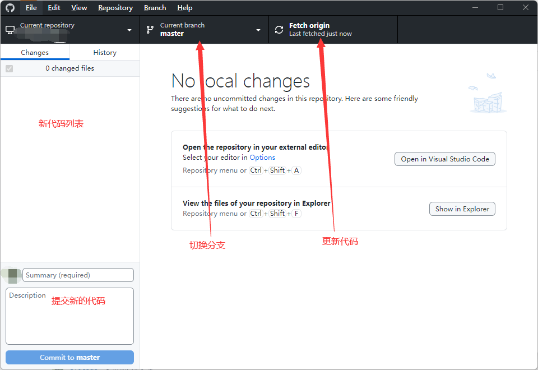This screenshot has width=538, height=370.
Task: Click the GitHub Desktop logo icon
Action: tap(10, 7)
